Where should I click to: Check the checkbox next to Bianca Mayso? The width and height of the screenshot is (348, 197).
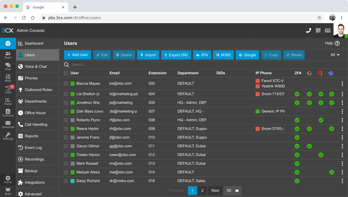(x=66, y=83)
